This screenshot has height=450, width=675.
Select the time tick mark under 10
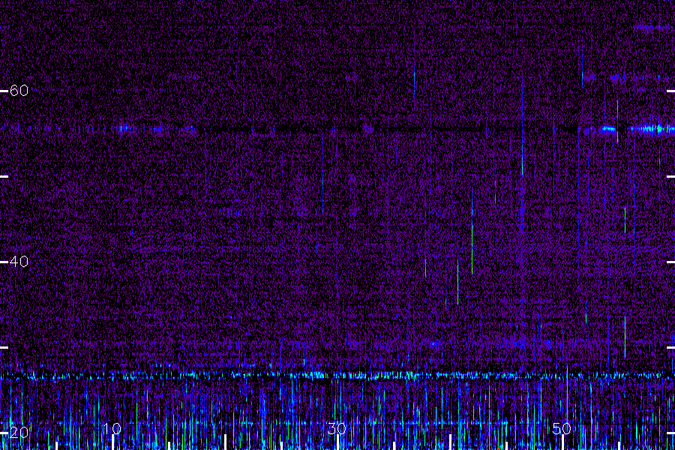(112, 442)
